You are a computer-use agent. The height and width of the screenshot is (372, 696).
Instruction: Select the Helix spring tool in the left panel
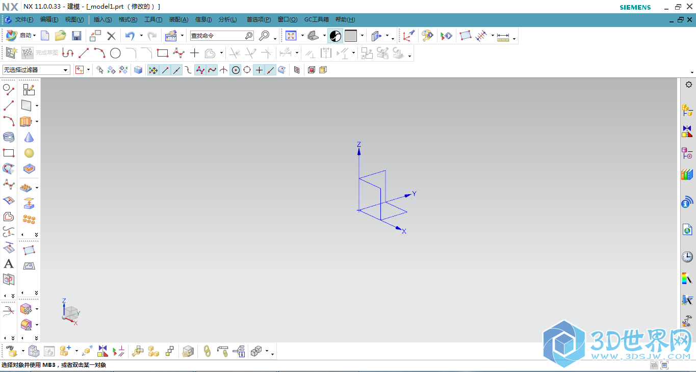pyautogui.click(x=9, y=137)
